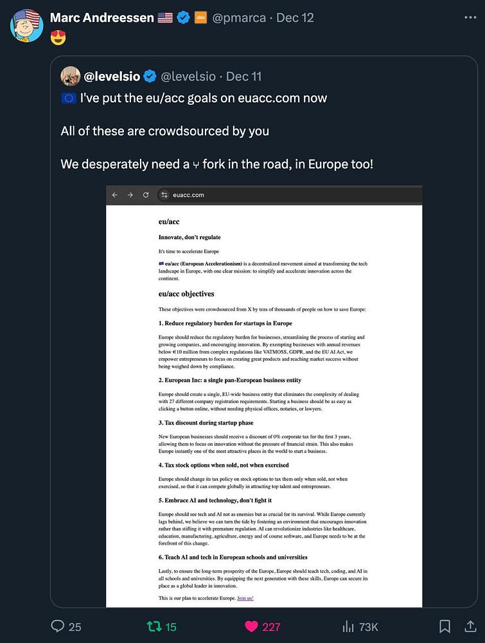Click Marc Andreessen's profile avatar
This screenshot has width=485, height=643.
(x=26, y=25)
